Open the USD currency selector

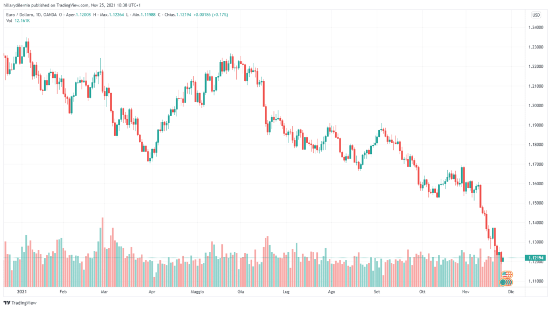click(535, 15)
